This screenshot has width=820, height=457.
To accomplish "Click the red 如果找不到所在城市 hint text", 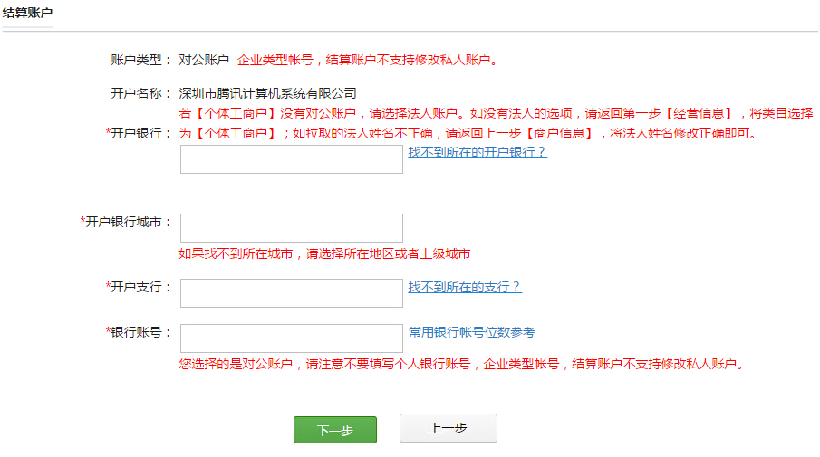I will coord(324,254).
